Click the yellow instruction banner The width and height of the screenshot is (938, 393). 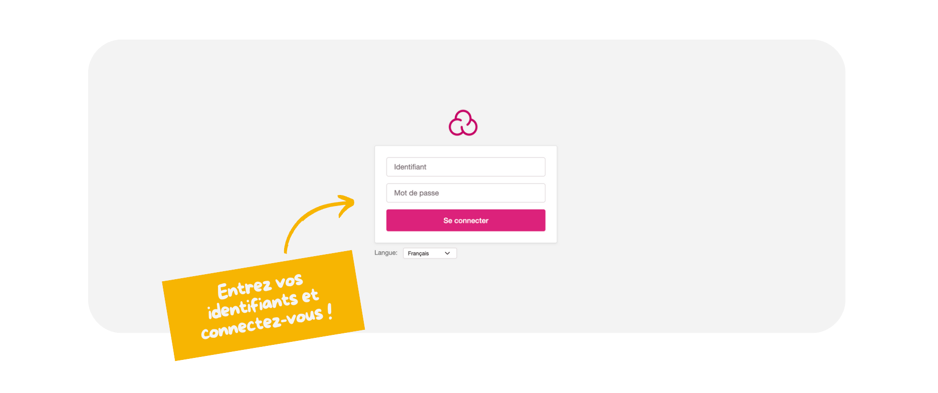(x=264, y=306)
